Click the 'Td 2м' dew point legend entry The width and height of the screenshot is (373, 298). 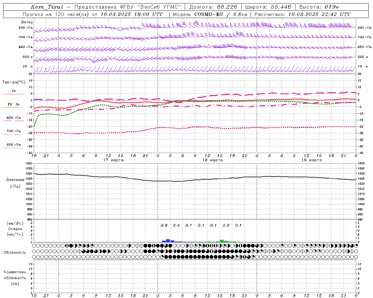(x=14, y=104)
